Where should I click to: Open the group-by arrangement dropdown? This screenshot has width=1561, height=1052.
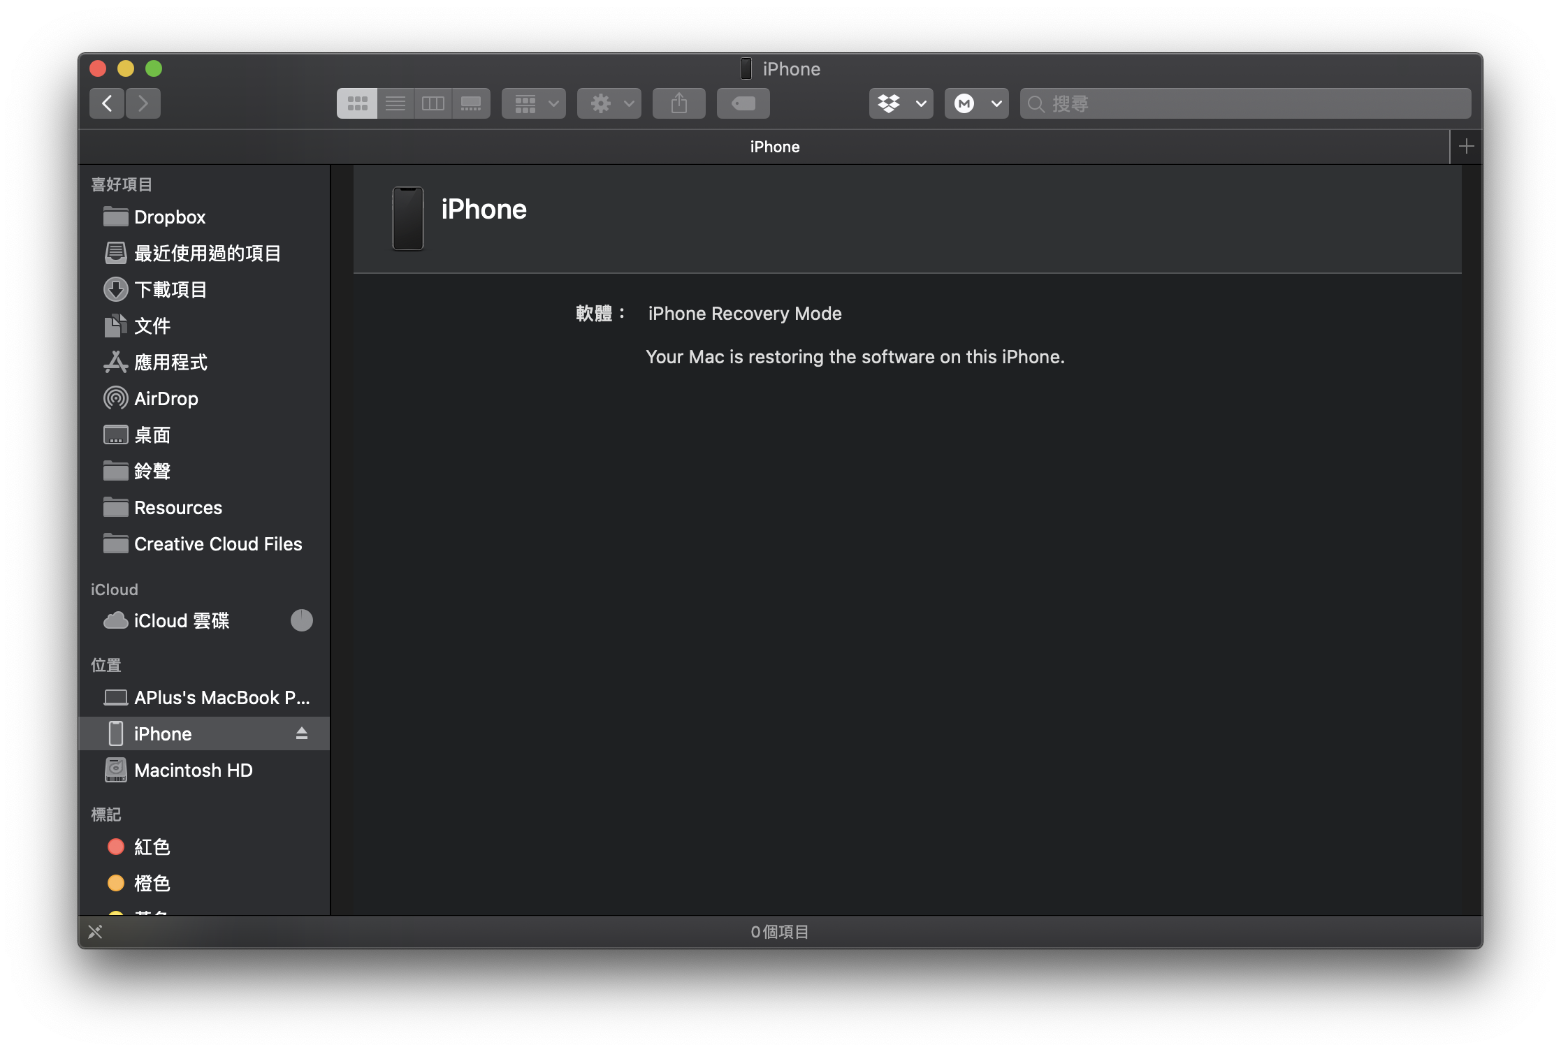pyautogui.click(x=534, y=103)
